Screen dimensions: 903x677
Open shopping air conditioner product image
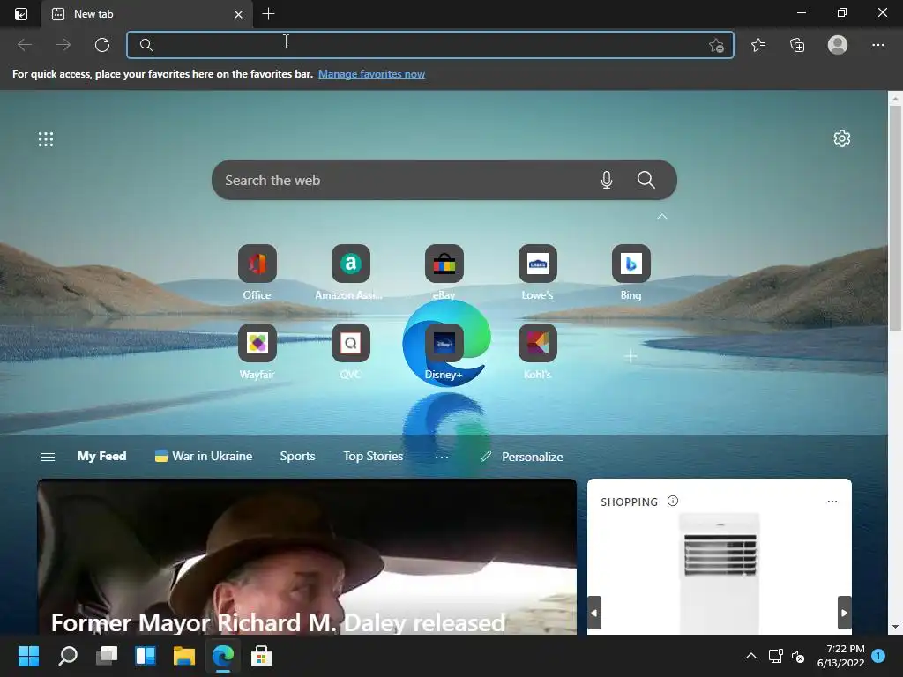720,573
